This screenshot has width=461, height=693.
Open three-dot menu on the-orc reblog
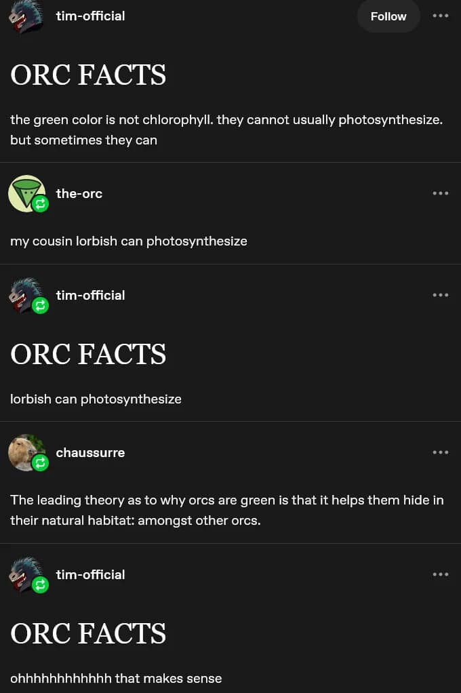tap(440, 193)
